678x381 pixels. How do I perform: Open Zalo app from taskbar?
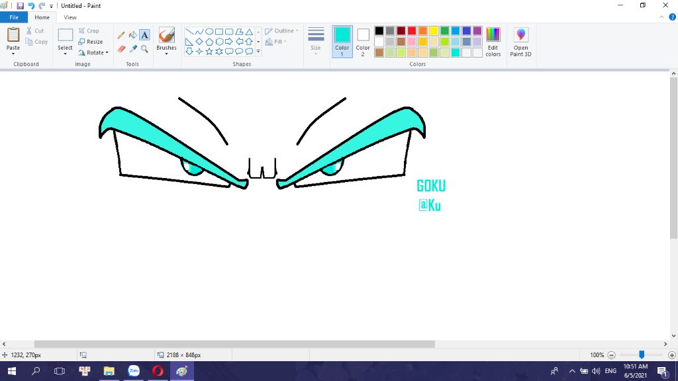134,371
